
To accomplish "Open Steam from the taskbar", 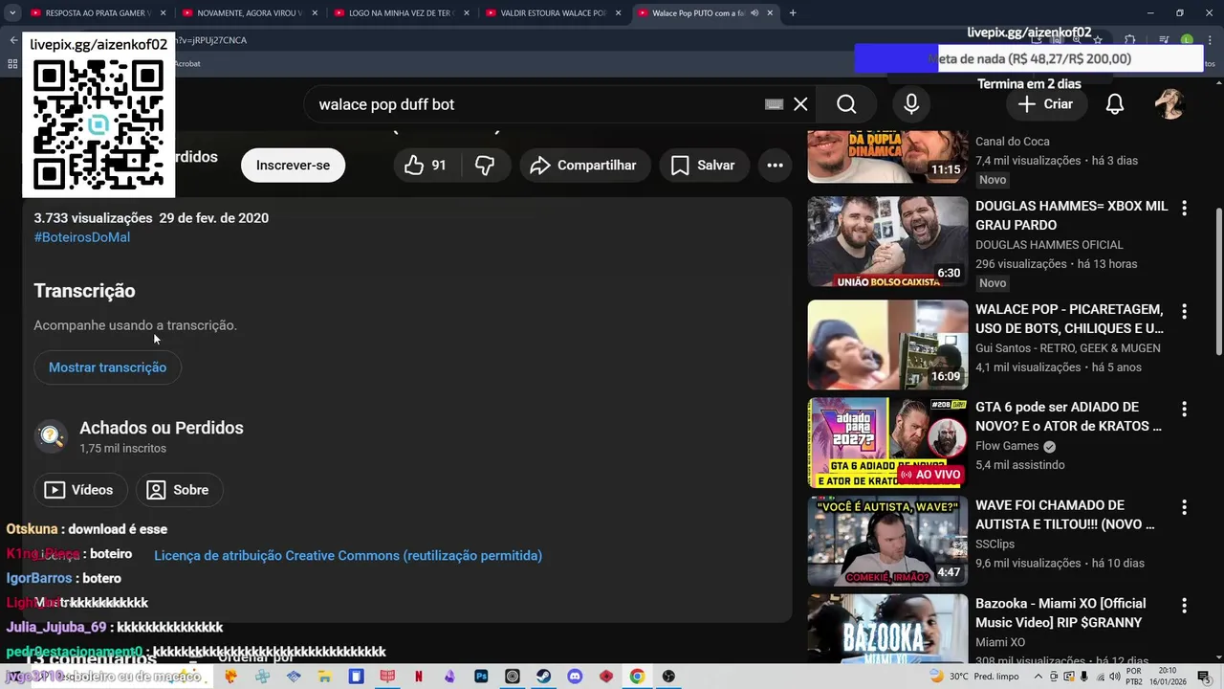I will coord(543,677).
